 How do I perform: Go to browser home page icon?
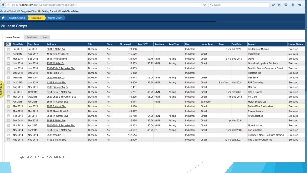(300, 5)
